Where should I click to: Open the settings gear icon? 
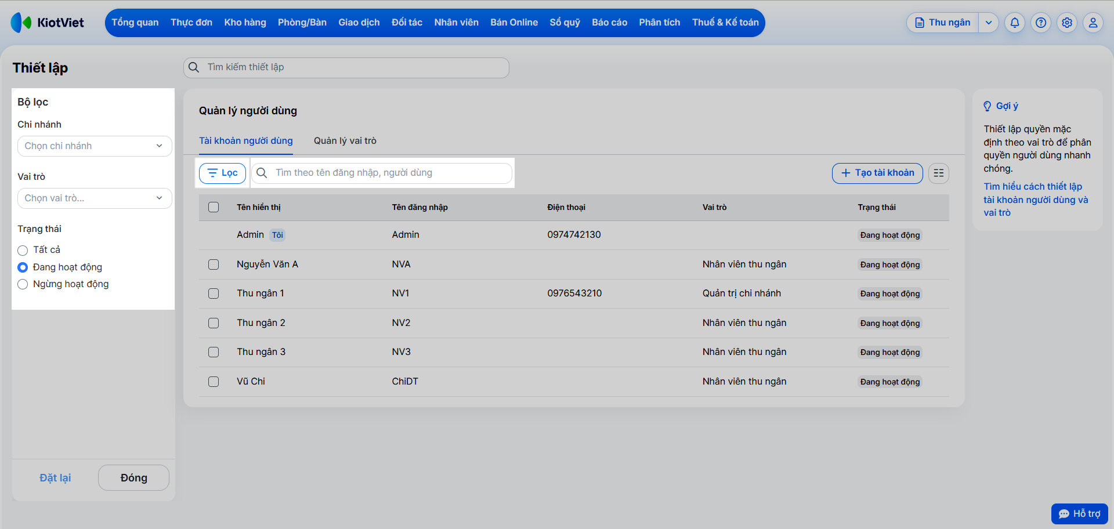(x=1067, y=23)
